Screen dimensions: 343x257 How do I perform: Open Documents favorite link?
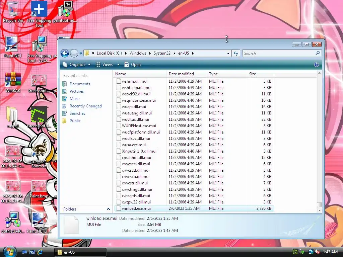80,84
